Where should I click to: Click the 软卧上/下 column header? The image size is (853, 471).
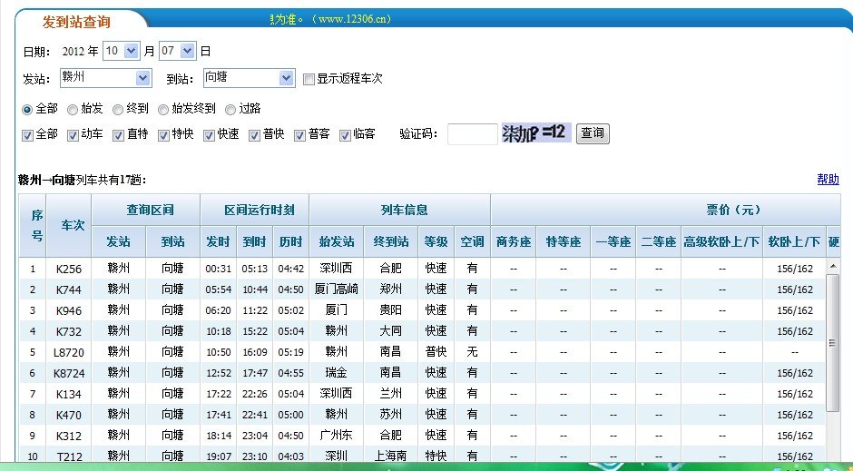pos(794,241)
